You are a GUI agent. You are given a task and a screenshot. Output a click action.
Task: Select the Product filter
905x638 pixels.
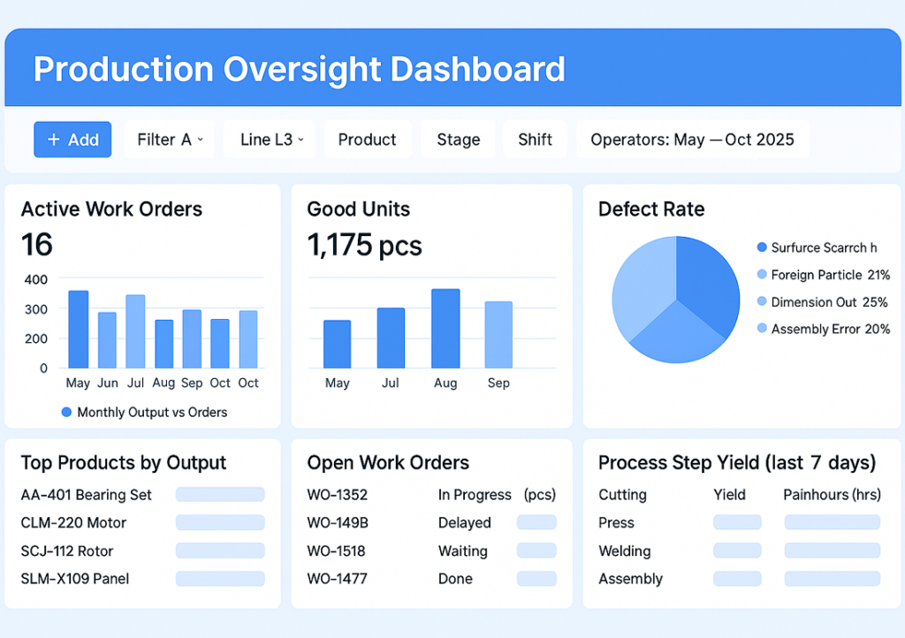pos(367,140)
